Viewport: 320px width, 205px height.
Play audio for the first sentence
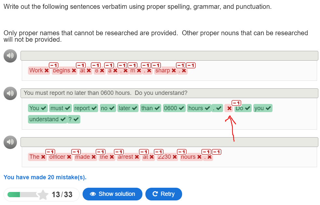(x=10, y=56)
